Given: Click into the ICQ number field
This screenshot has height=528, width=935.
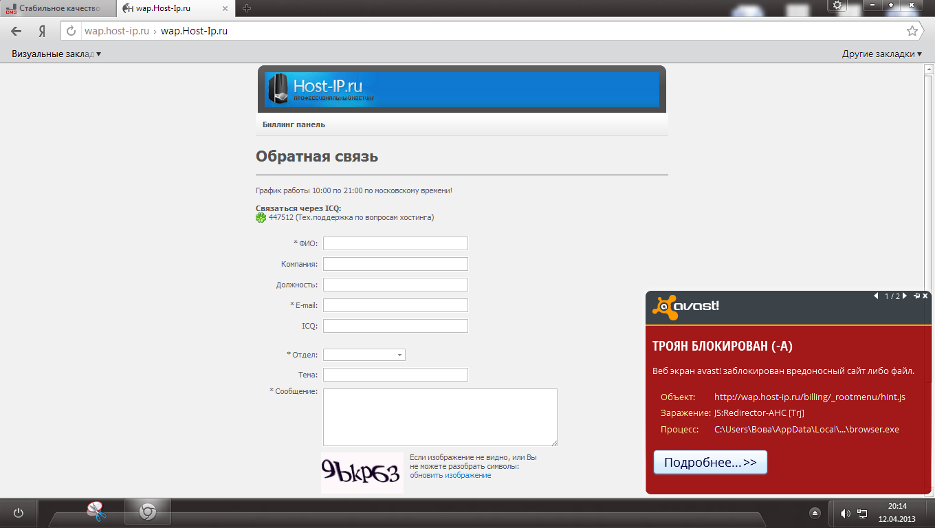Looking at the screenshot, I should click(395, 326).
